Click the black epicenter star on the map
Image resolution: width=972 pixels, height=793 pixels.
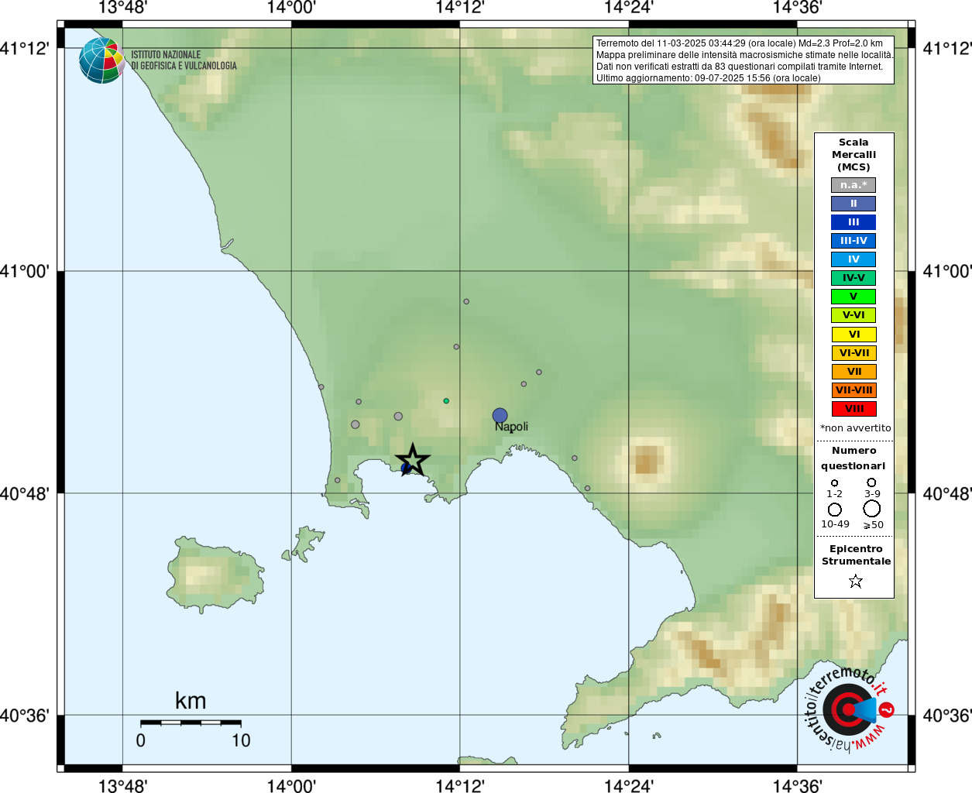click(x=413, y=460)
